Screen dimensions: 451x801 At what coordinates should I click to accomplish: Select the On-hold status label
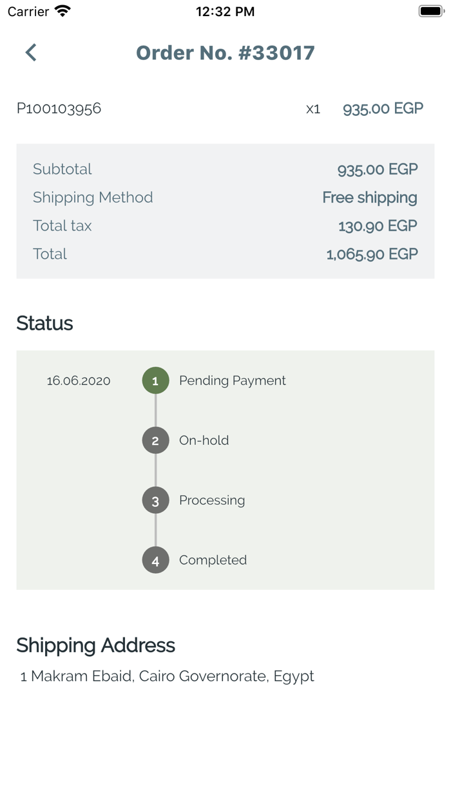coord(204,440)
